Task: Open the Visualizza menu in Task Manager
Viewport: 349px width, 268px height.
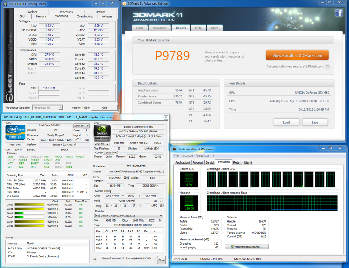Action: [x=202, y=155]
